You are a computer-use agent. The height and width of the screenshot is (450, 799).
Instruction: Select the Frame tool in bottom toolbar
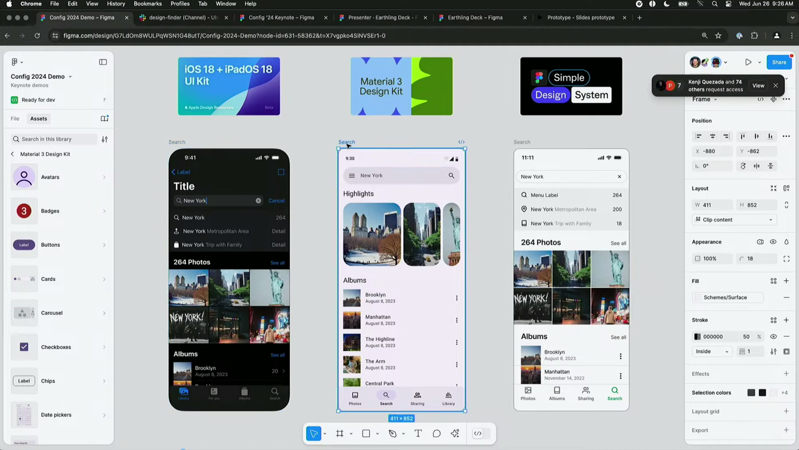pos(339,434)
